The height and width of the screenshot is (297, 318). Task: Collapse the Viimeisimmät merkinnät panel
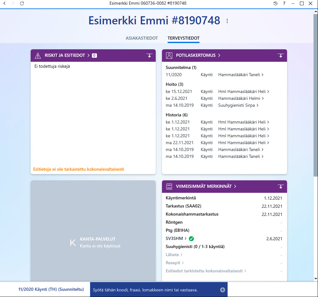pyautogui.click(x=280, y=186)
